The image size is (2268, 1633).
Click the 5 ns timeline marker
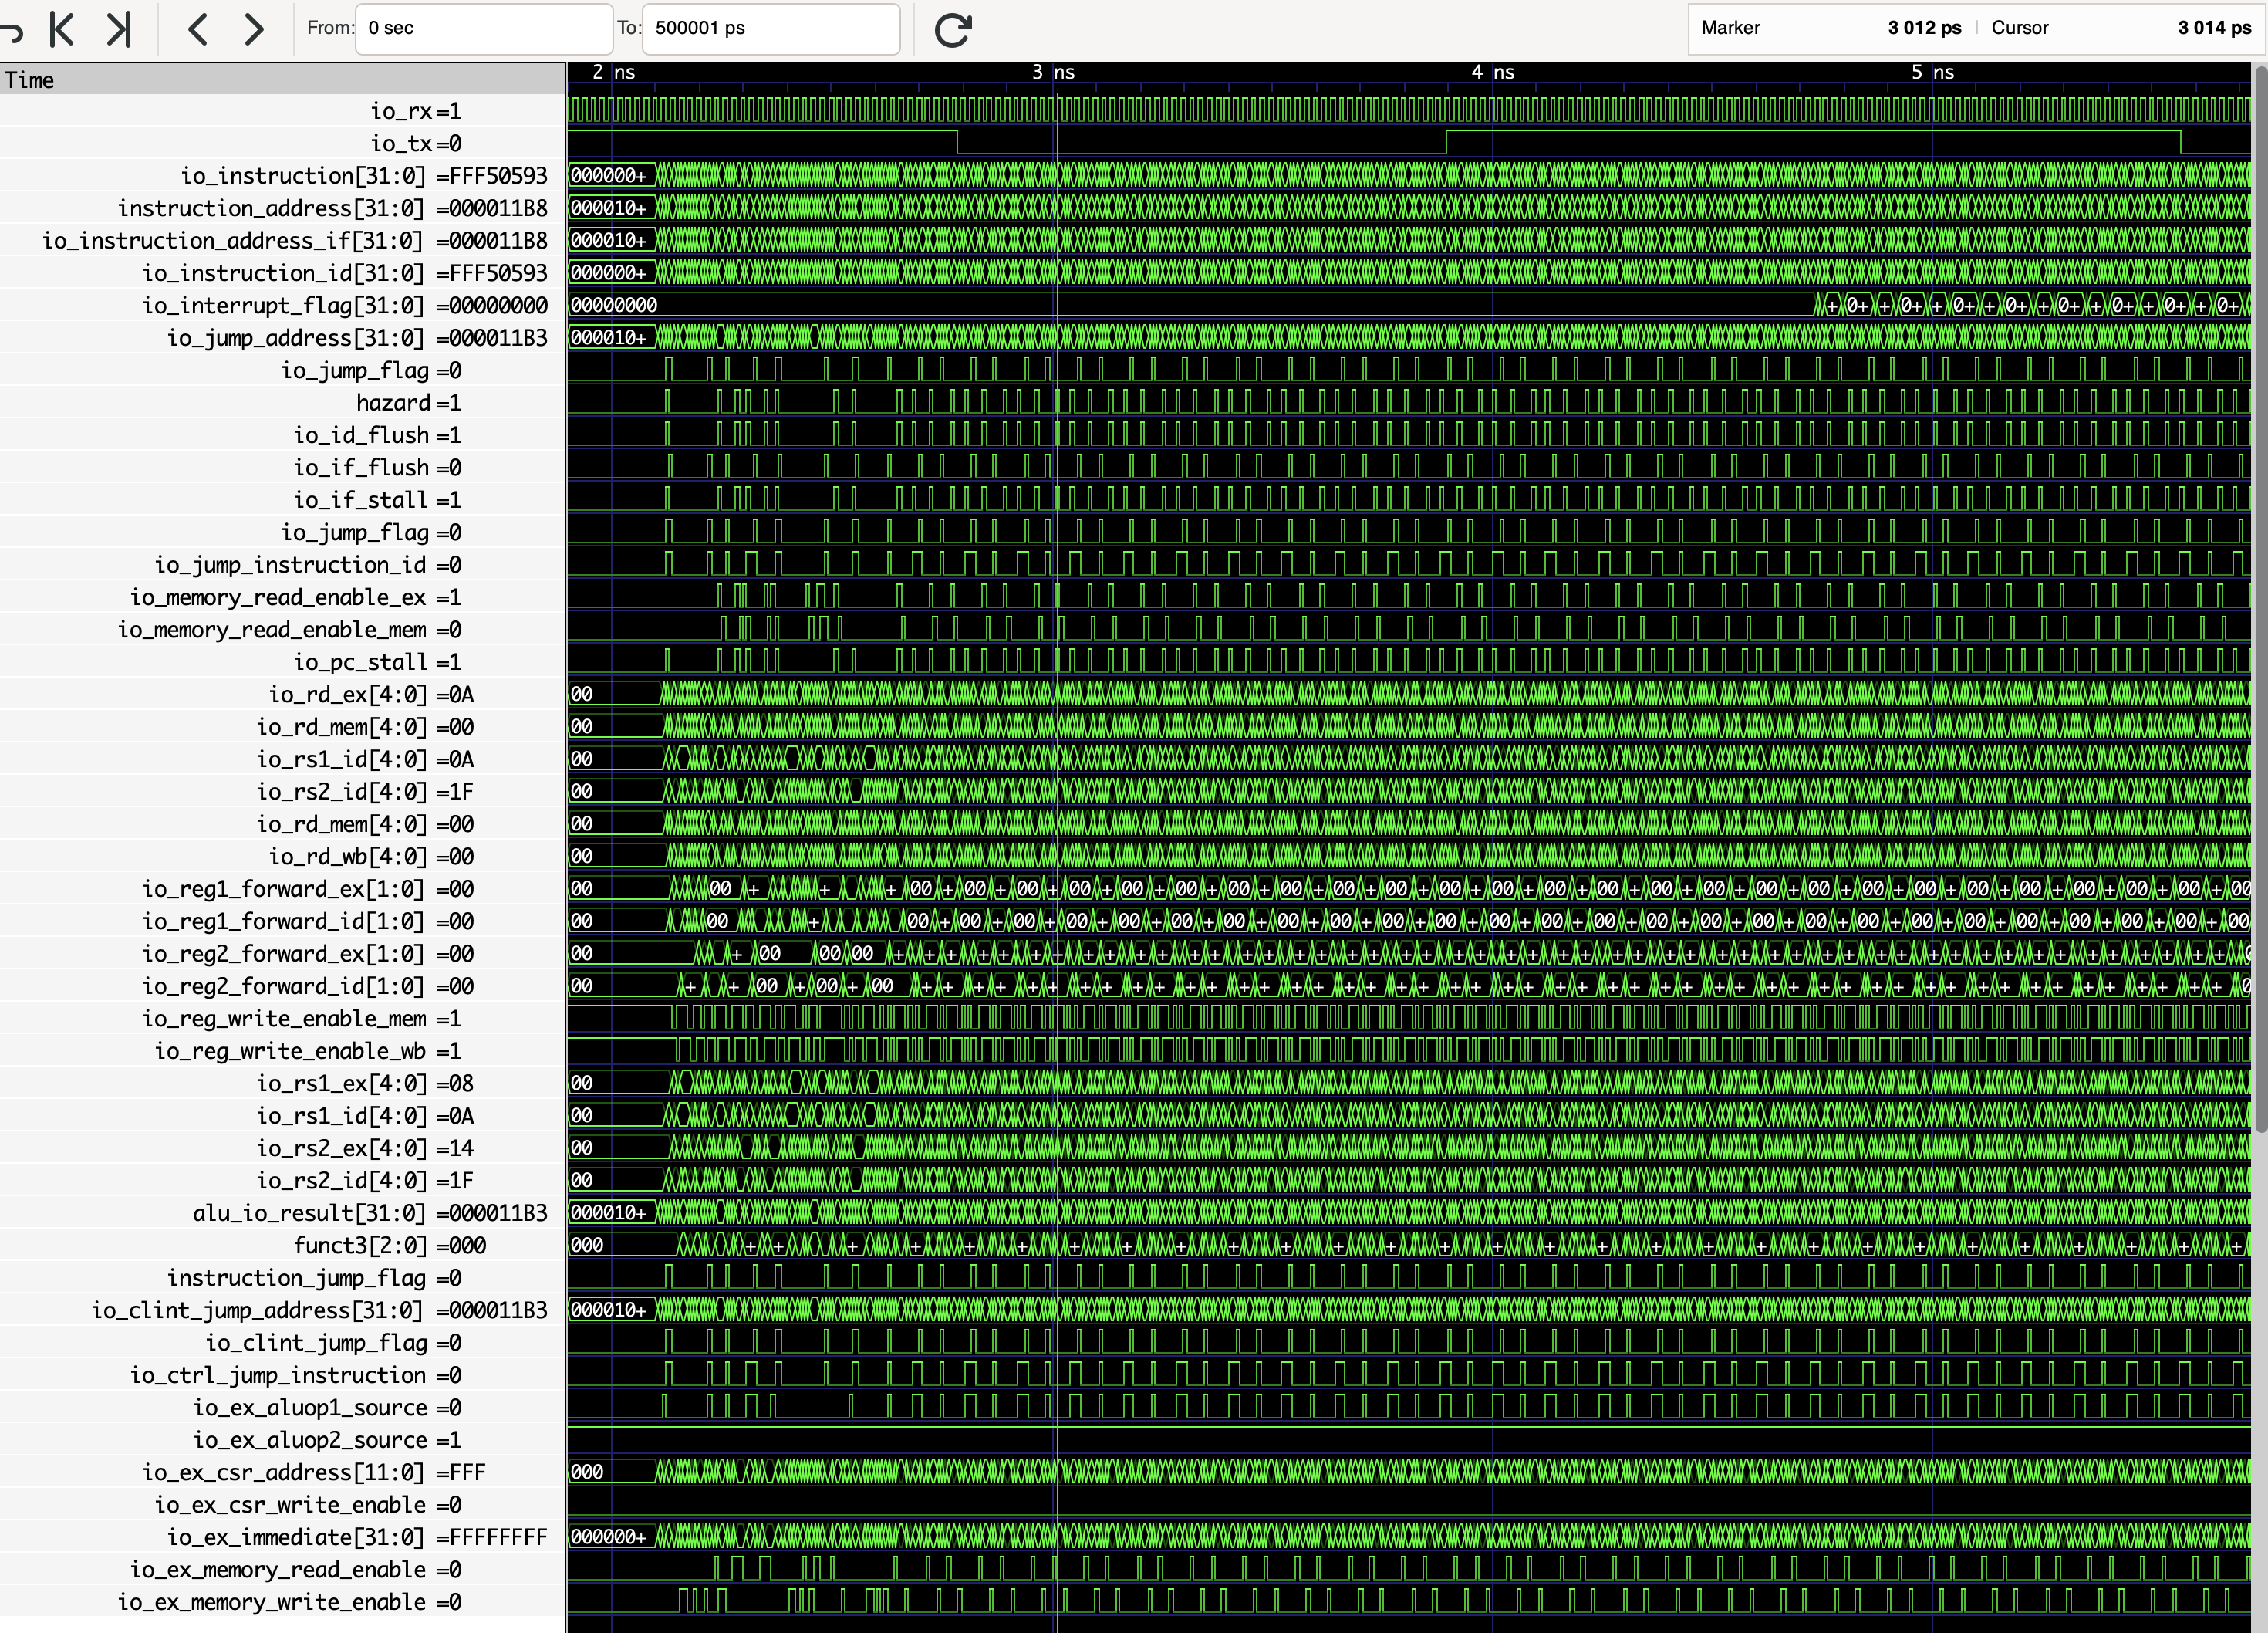click(x=1932, y=72)
